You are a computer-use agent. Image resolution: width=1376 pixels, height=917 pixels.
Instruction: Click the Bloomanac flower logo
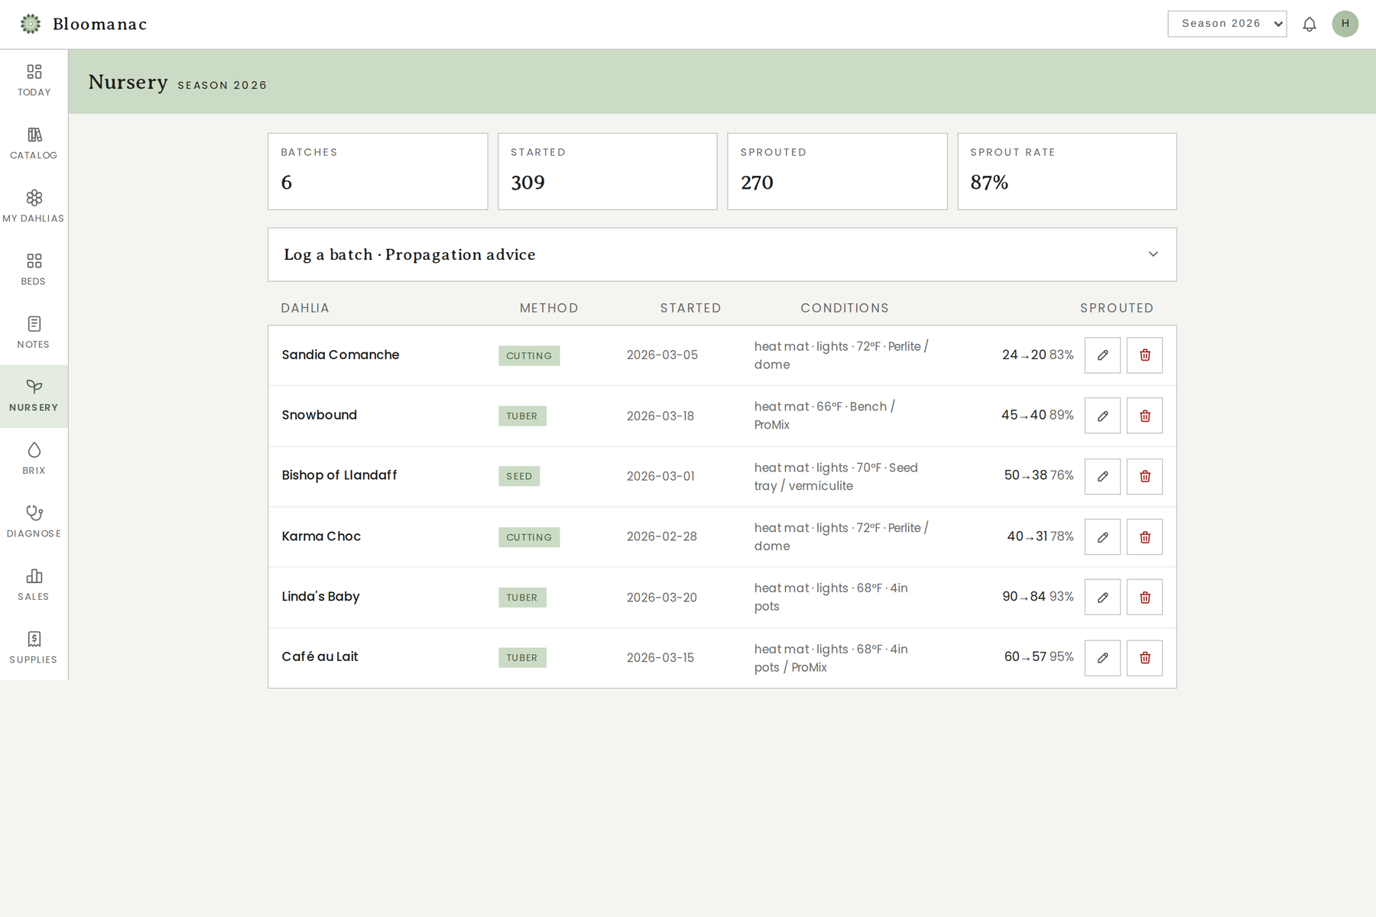point(31,24)
